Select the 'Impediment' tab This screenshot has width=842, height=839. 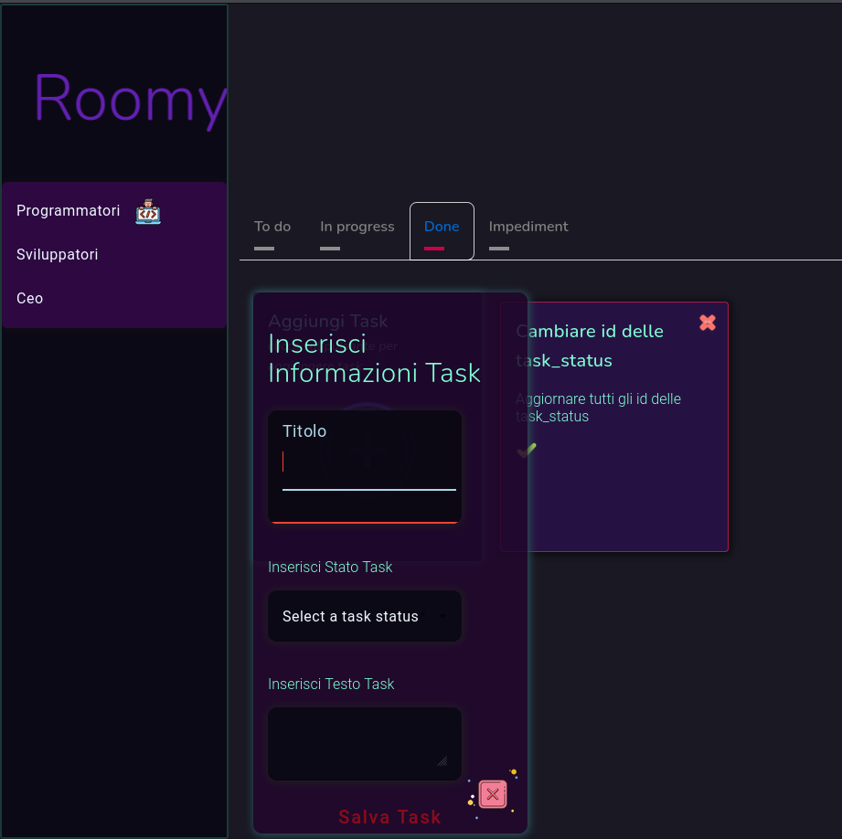528,226
